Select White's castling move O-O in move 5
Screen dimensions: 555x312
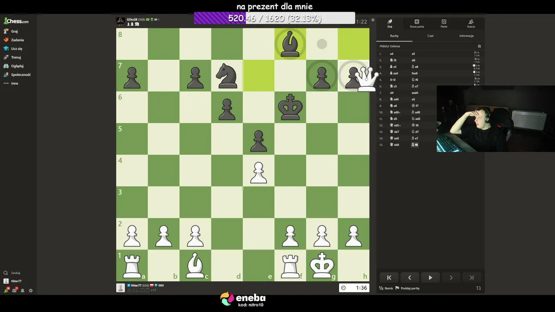pos(393,80)
